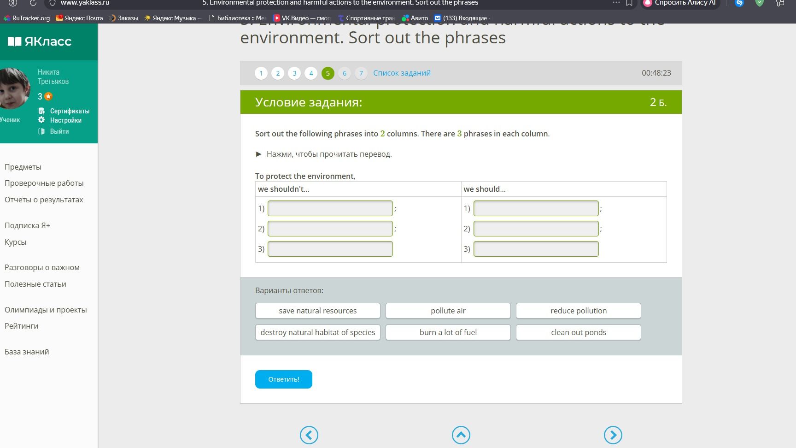Open Яндекс Музыка bookmark

pos(173,18)
